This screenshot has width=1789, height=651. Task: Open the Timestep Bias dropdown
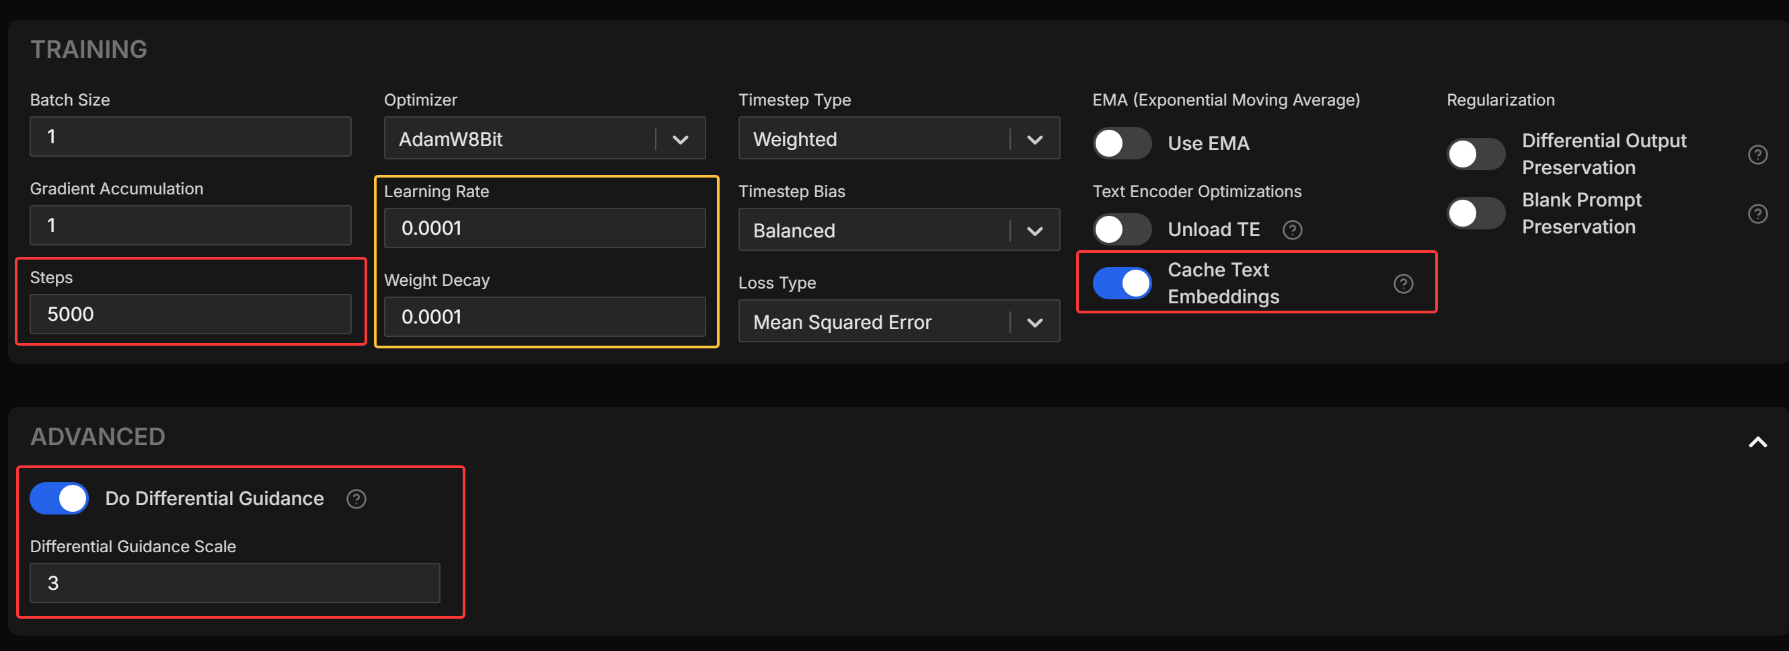point(899,230)
